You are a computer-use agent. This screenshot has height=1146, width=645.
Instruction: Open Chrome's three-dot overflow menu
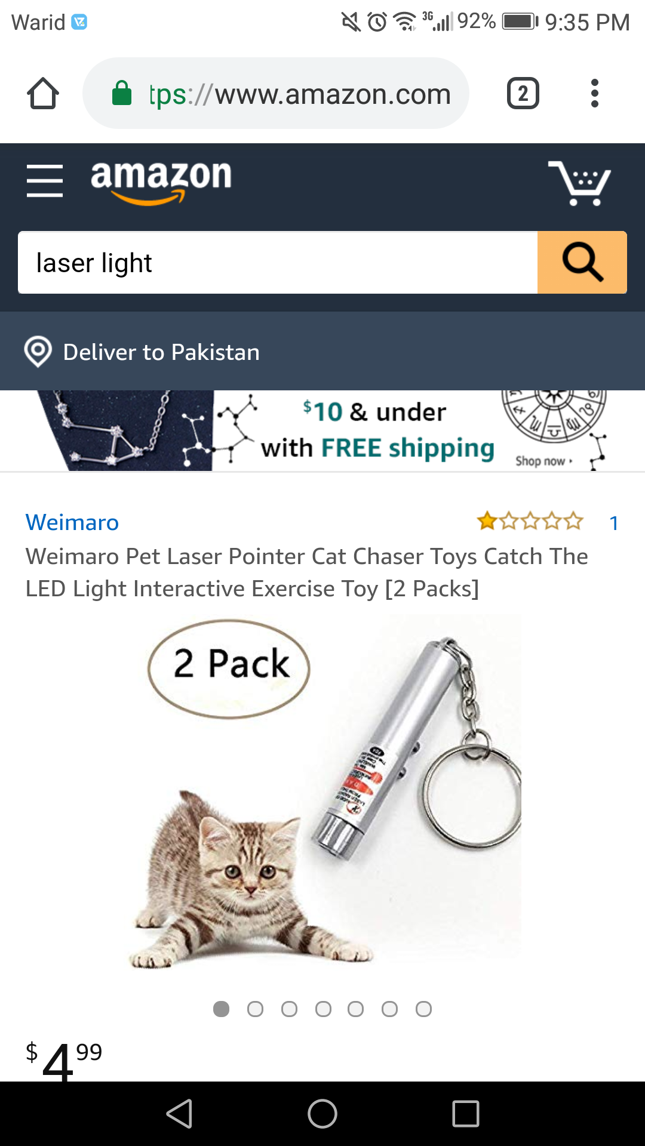(x=594, y=94)
